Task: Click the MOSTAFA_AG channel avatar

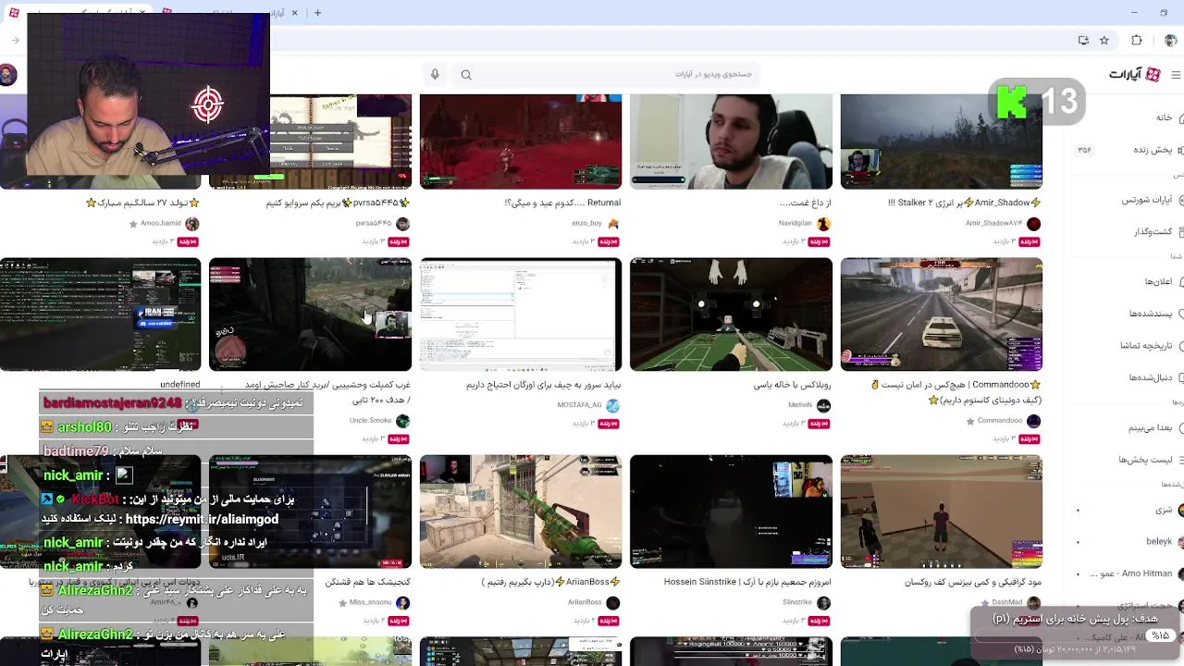Action: point(612,405)
